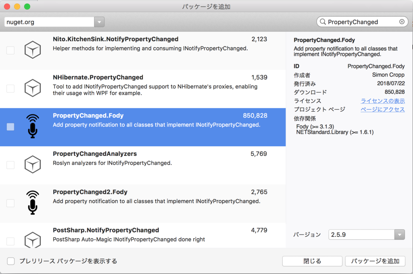Select the PropertyChangedAnalyzers package title
This screenshot has height=274, width=413.
[95, 154]
